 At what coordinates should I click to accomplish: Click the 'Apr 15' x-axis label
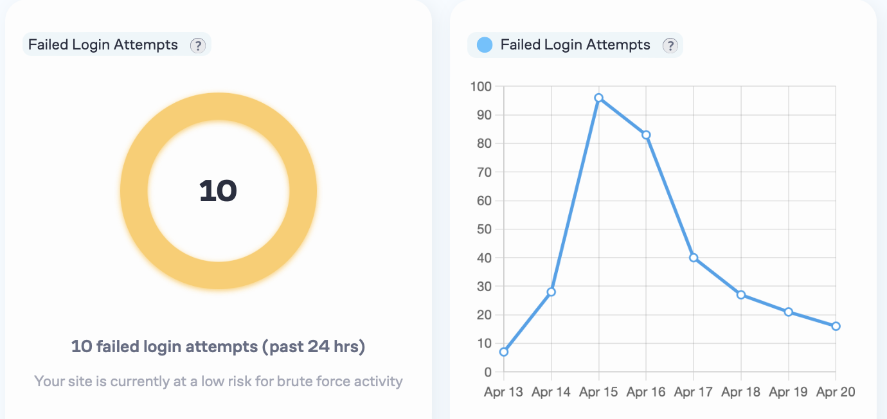598,392
